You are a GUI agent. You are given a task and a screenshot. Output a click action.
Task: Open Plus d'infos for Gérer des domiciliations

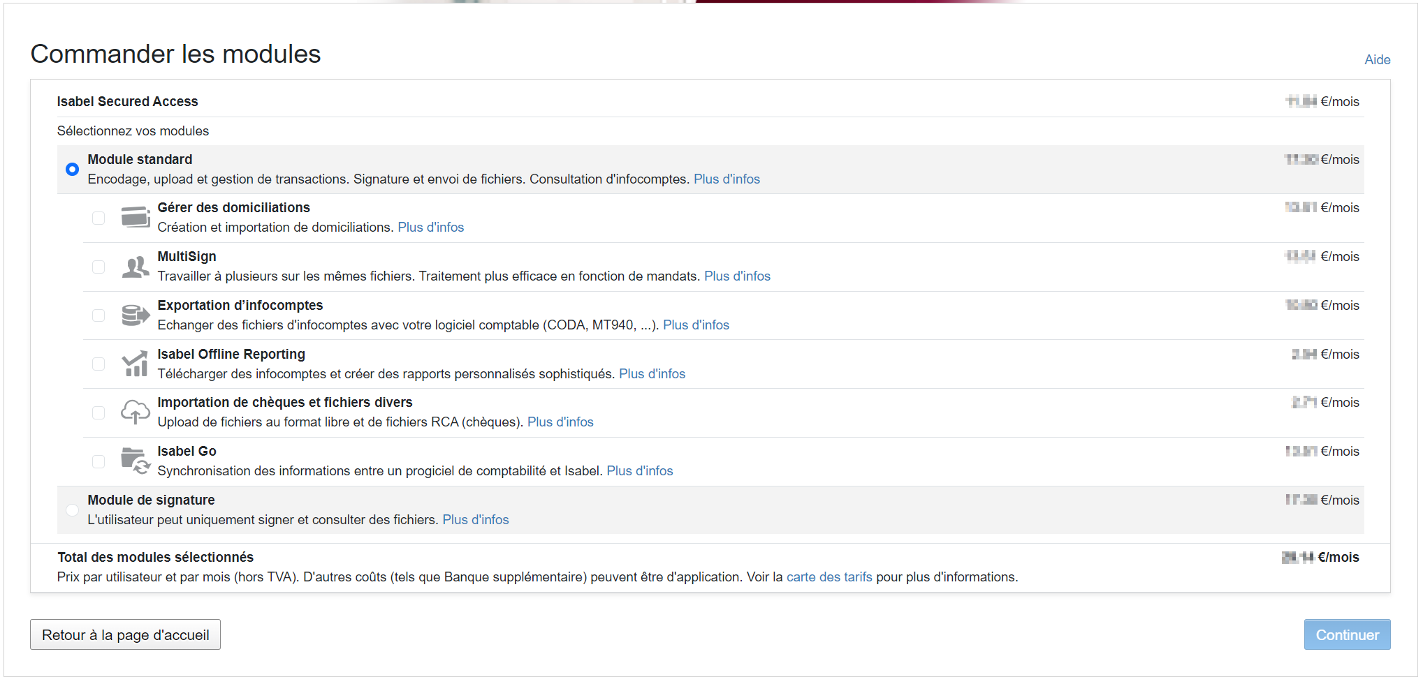click(431, 227)
